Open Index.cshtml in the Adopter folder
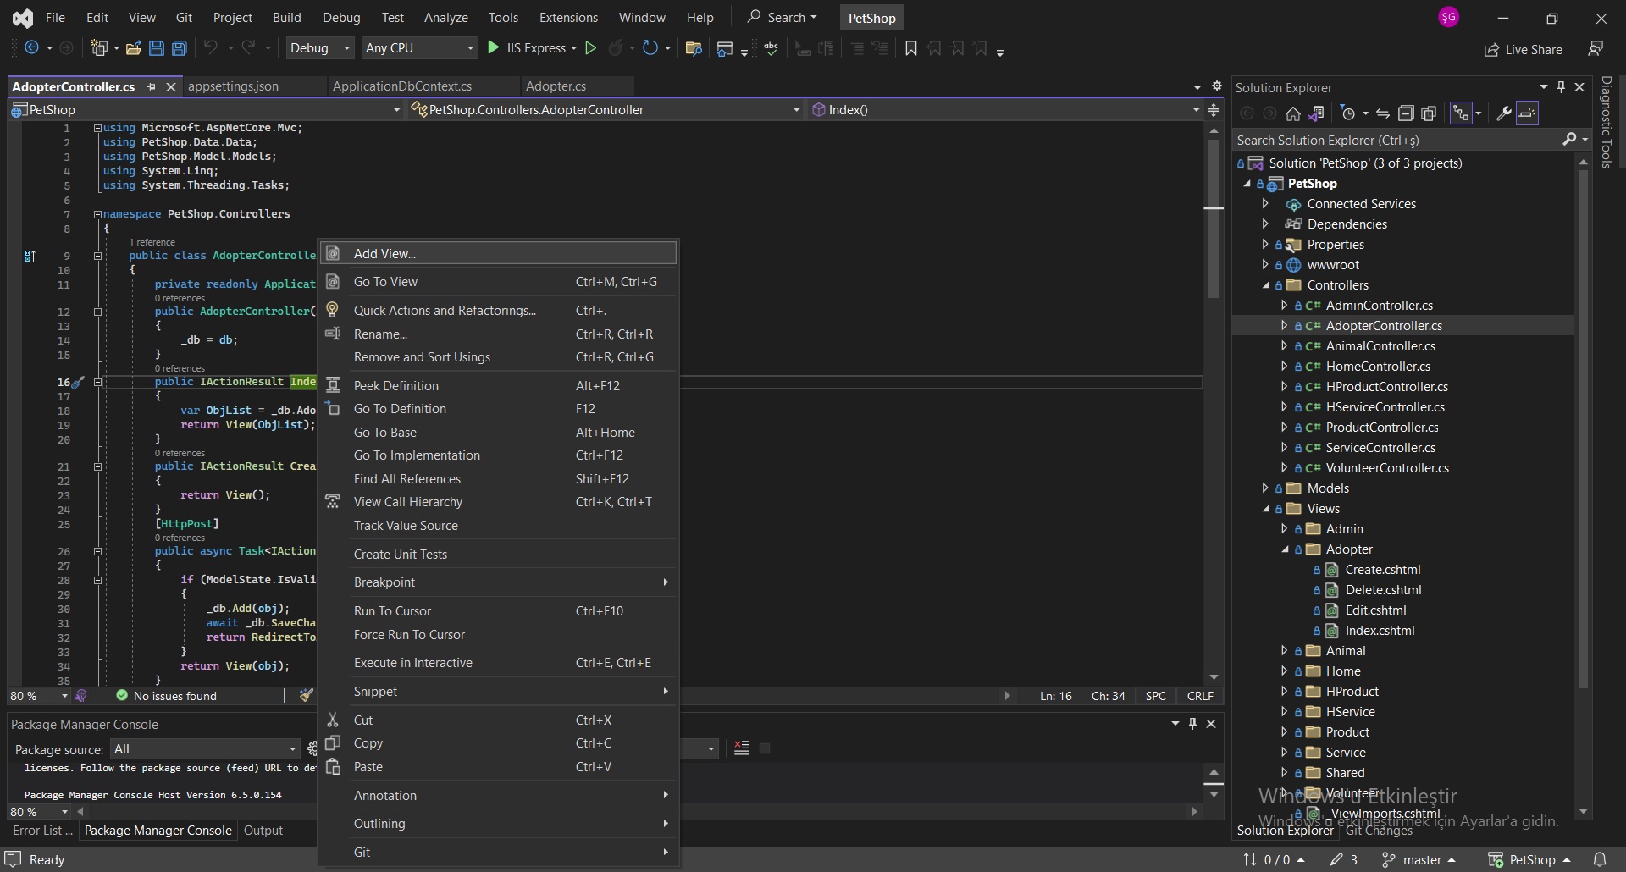This screenshot has height=872, width=1626. 1380,631
